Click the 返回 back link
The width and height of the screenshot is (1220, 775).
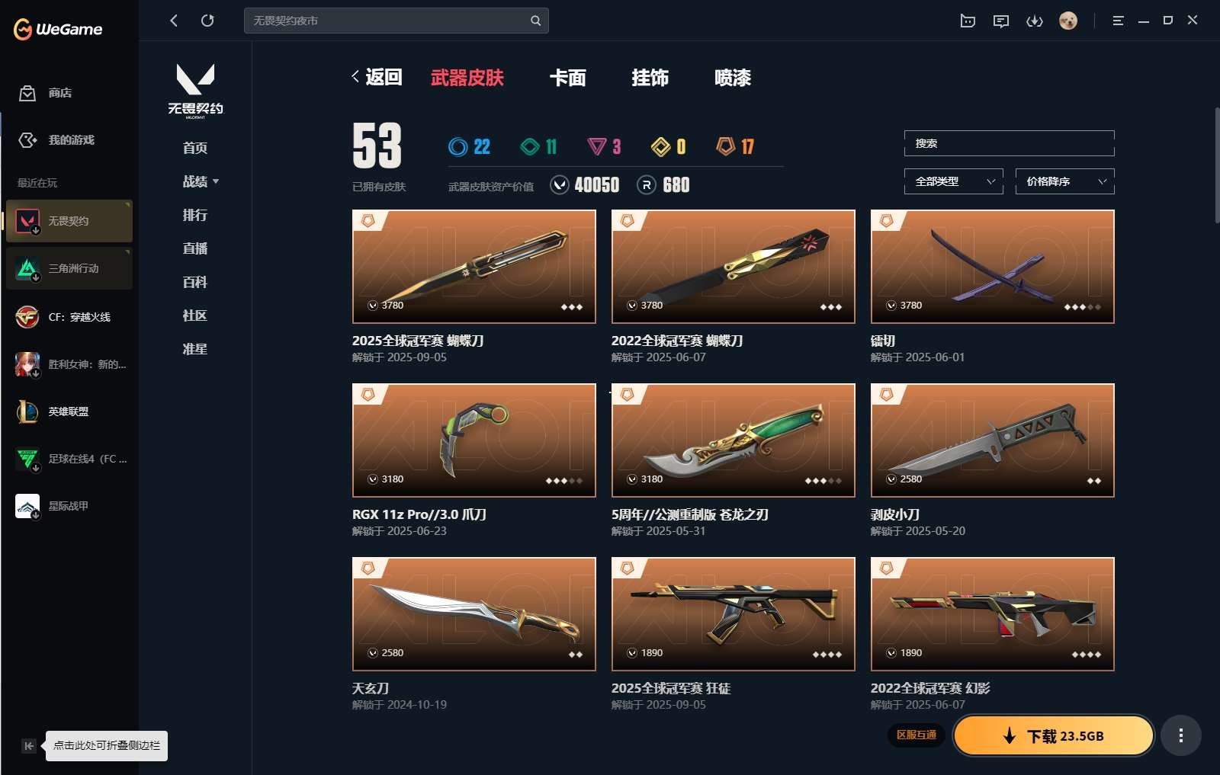[377, 77]
